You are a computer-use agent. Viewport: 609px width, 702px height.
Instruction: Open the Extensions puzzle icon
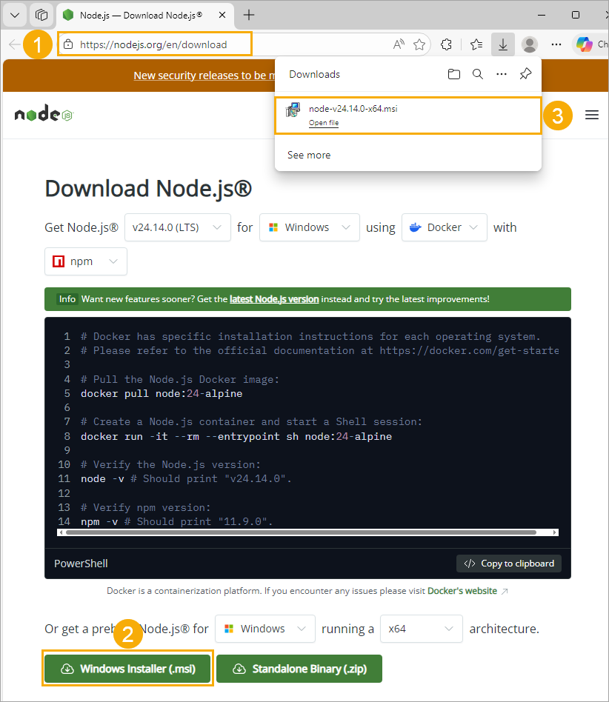click(446, 44)
